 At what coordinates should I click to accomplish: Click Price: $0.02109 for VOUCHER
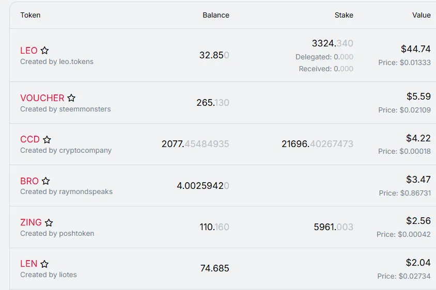[404, 110]
